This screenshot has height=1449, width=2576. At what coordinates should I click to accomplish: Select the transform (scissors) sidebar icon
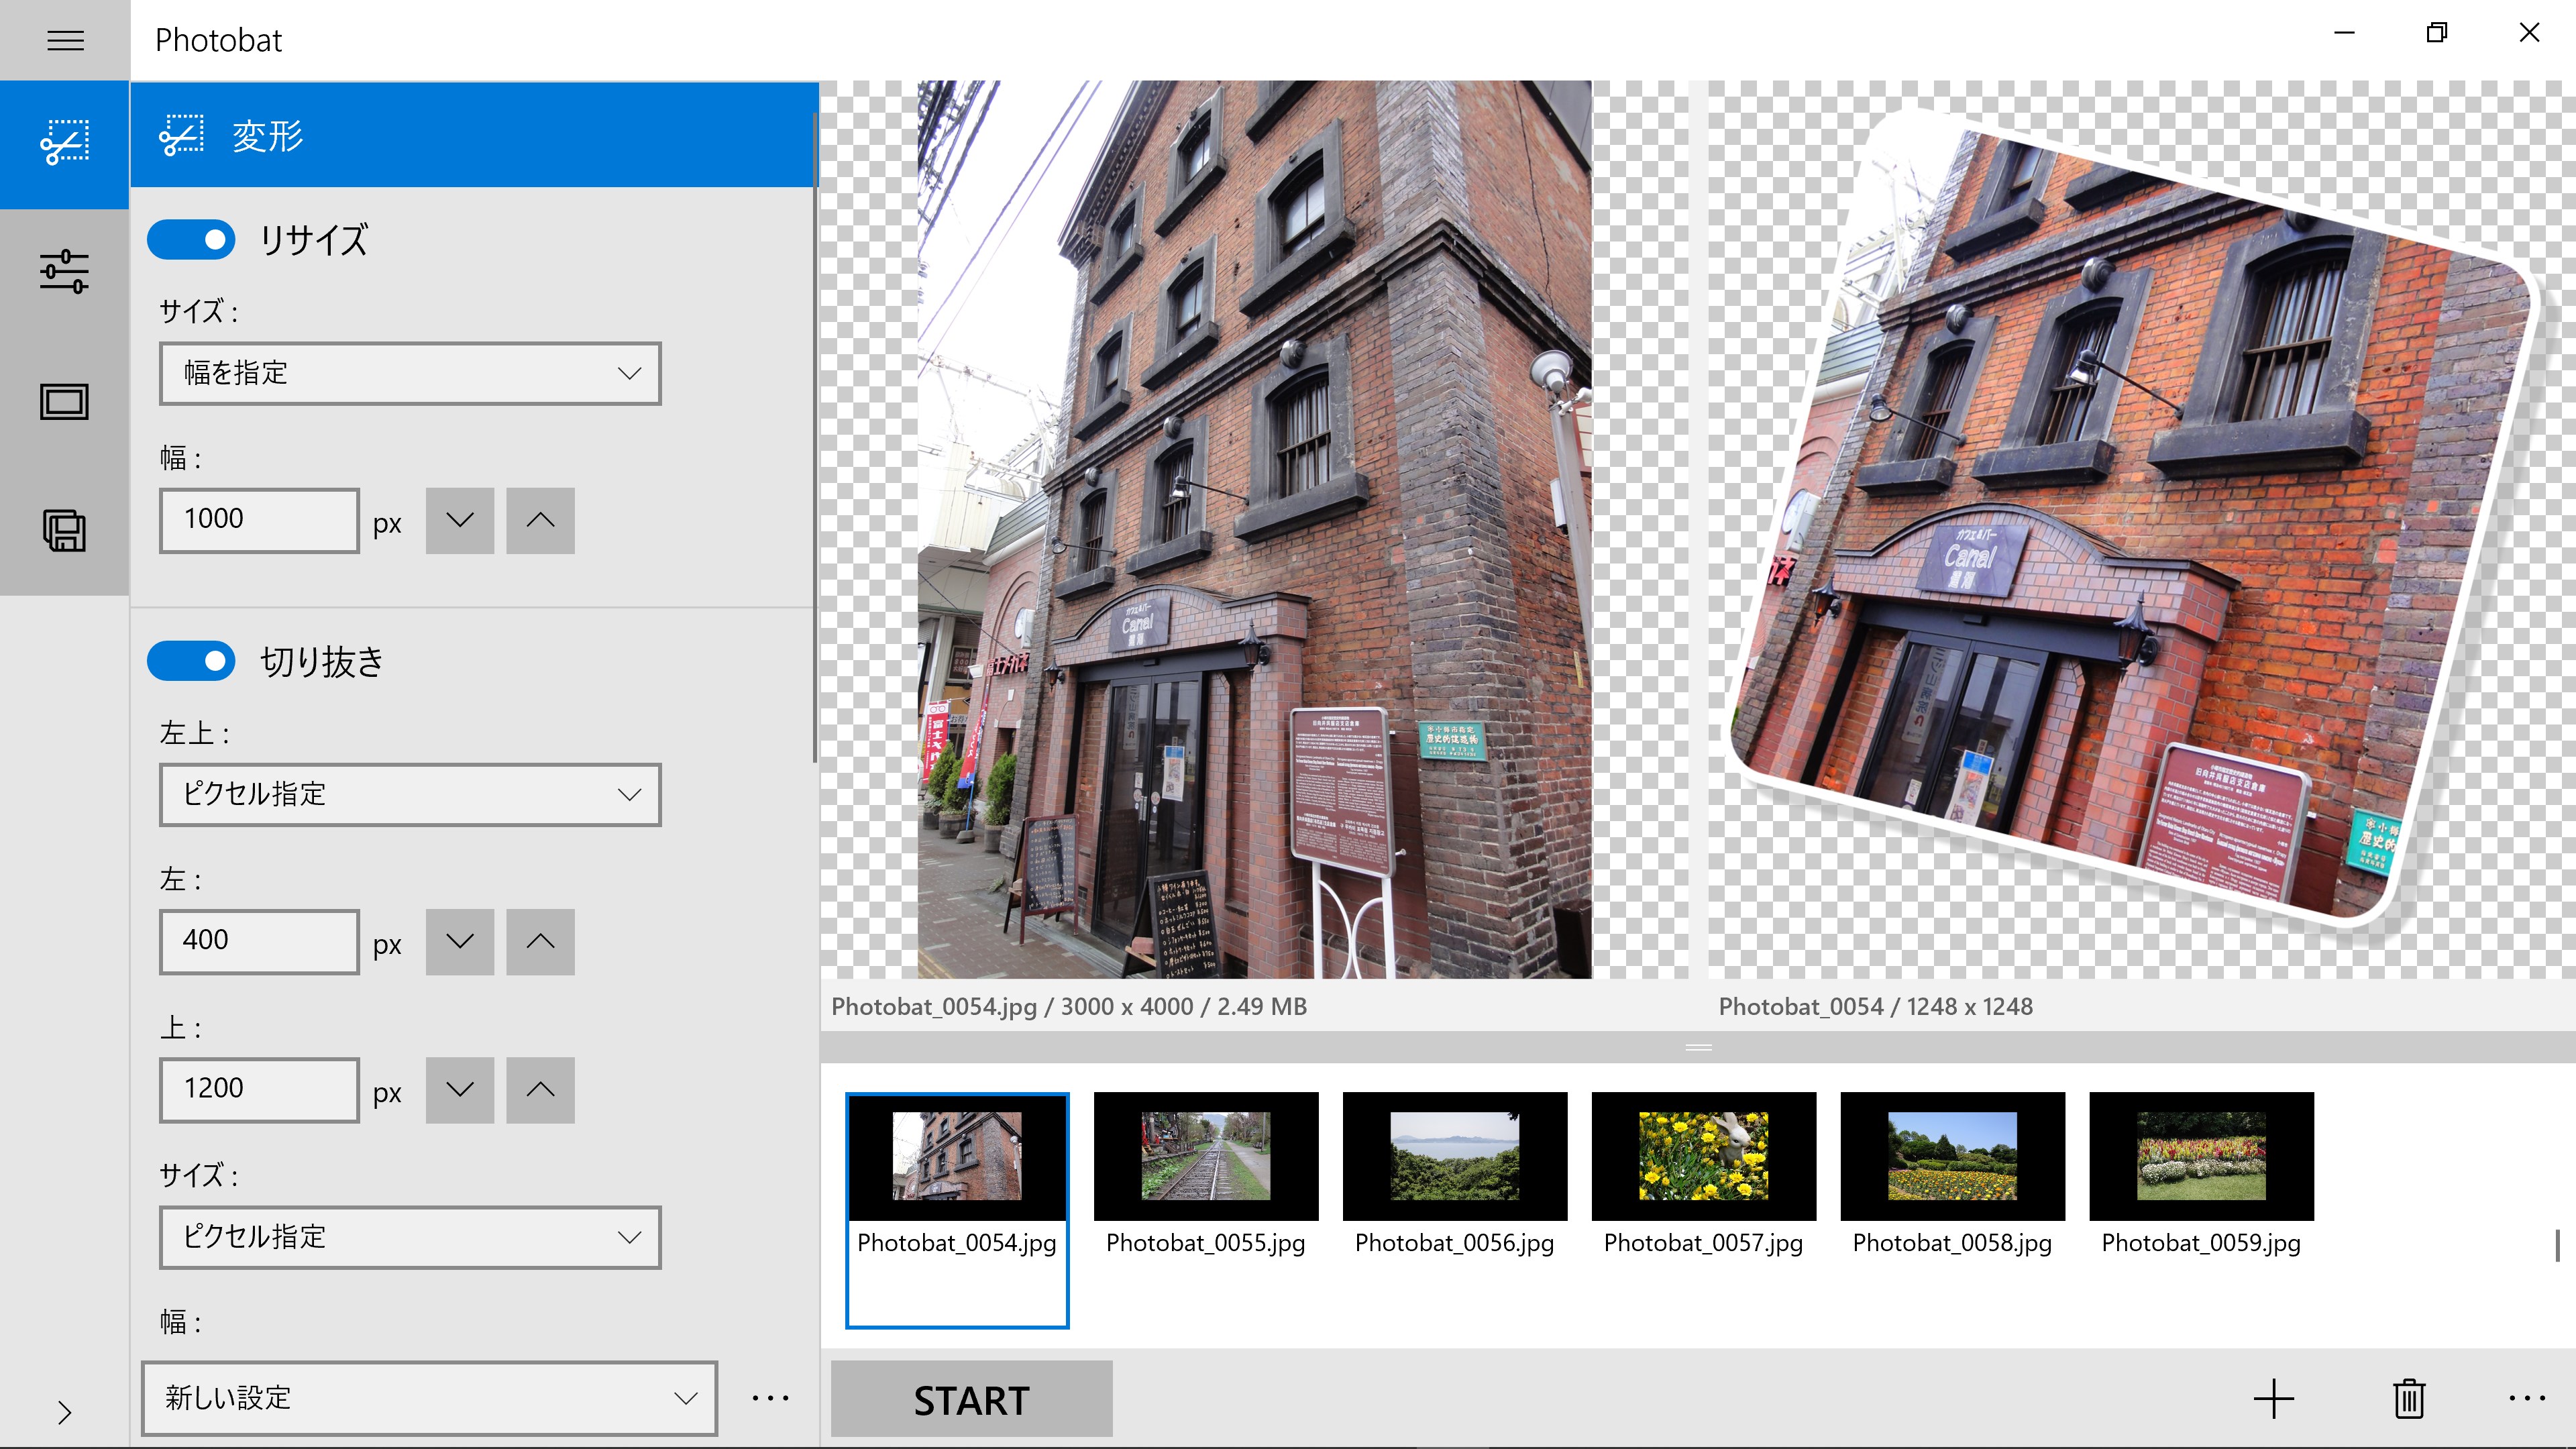(x=65, y=143)
